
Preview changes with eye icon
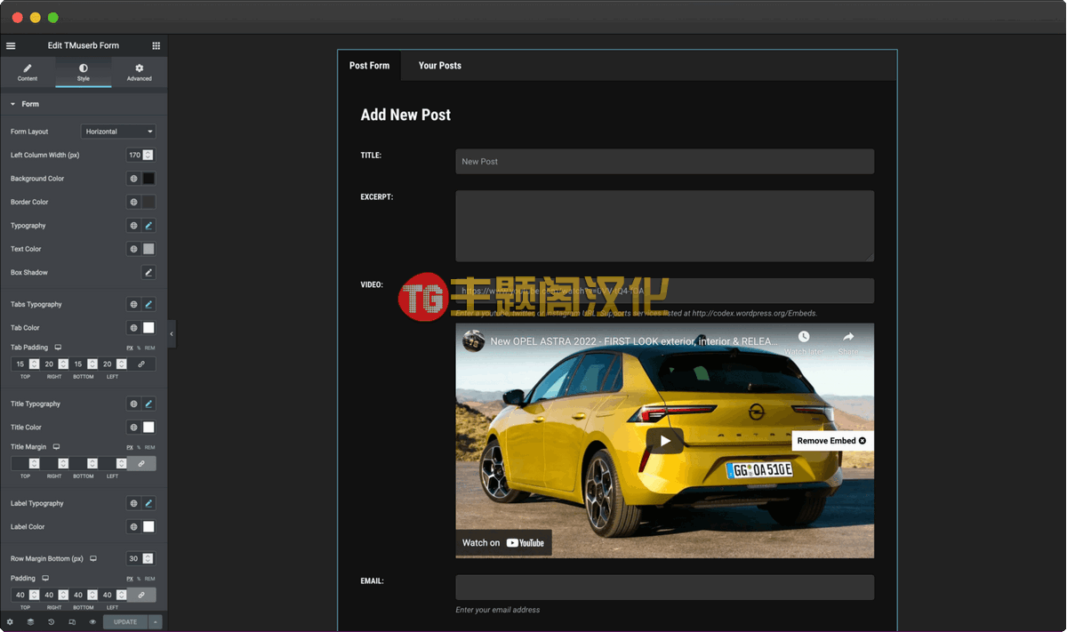click(92, 622)
